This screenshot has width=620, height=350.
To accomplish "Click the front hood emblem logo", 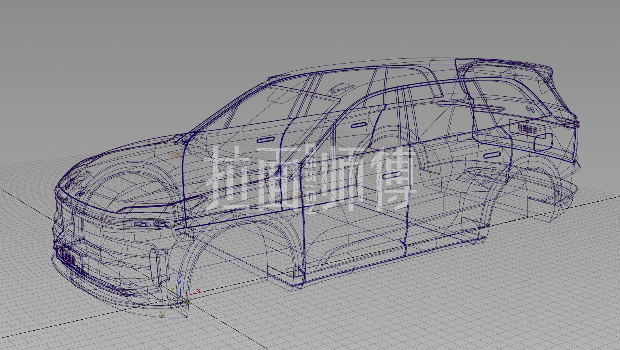I will click(x=81, y=194).
